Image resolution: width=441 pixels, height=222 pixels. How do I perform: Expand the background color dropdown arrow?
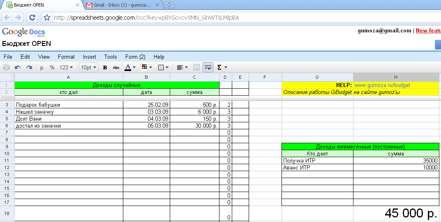click(151, 67)
